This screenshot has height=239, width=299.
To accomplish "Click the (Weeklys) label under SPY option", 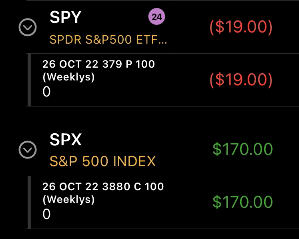I will (x=69, y=77).
